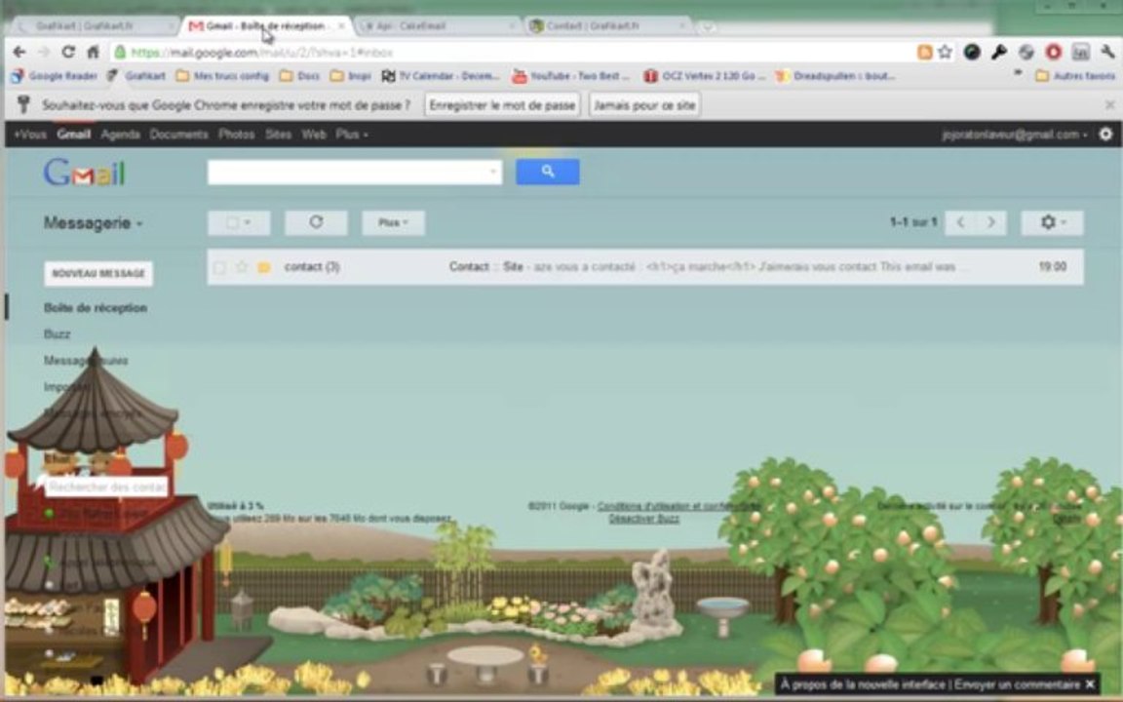Click +Vous in the Google bar
The width and height of the screenshot is (1123, 702).
pyautogui.click(x=30, y=134)
